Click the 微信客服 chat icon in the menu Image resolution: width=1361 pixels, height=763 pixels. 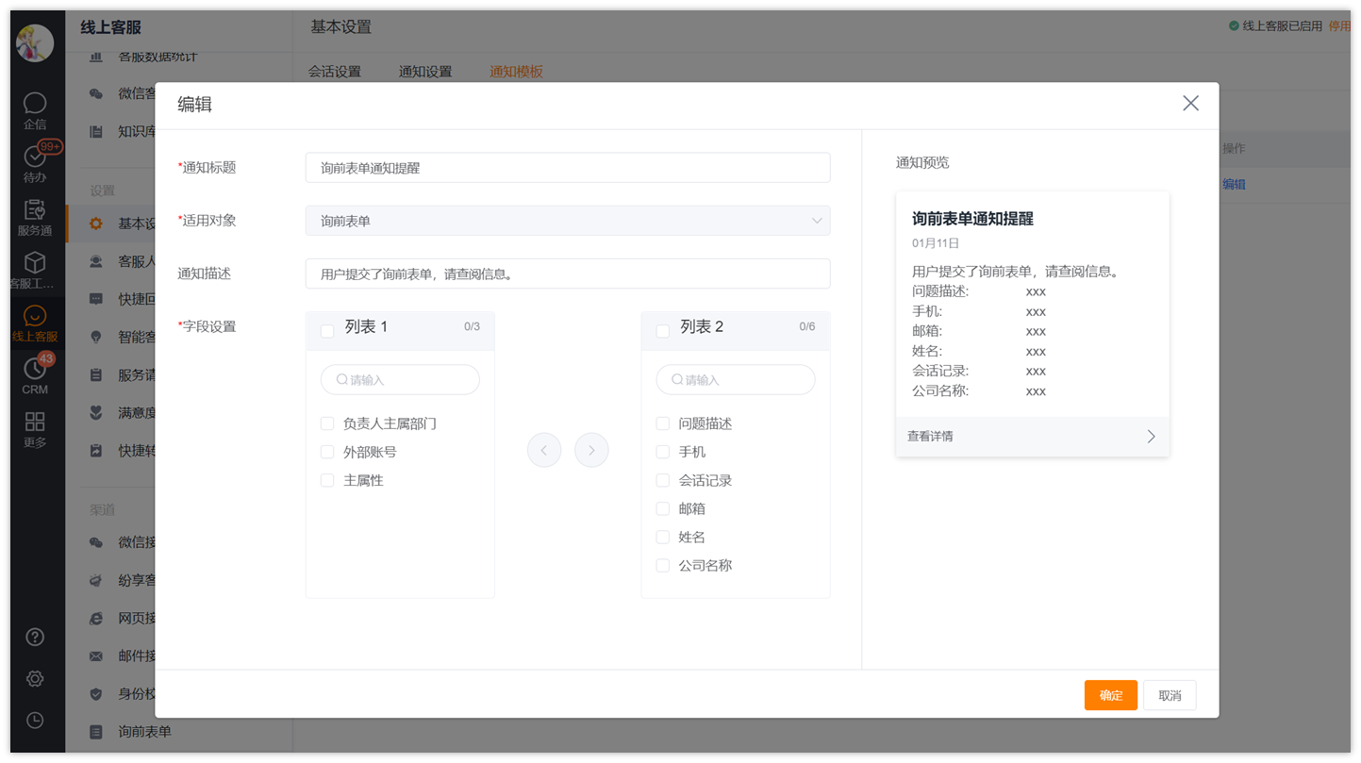96,93
